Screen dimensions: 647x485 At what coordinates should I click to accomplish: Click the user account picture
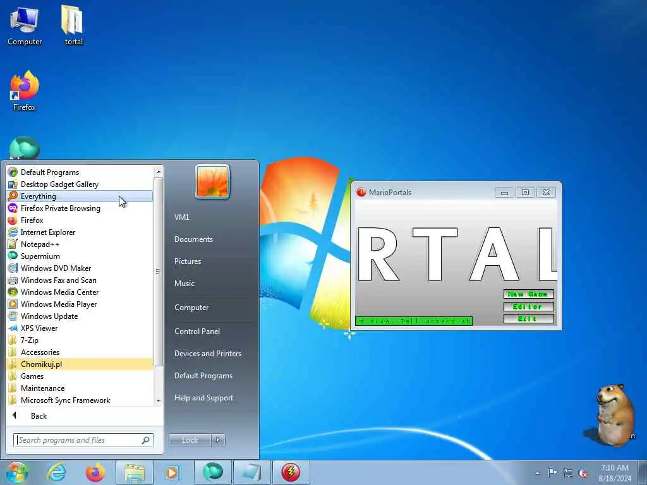click(212, 181)
